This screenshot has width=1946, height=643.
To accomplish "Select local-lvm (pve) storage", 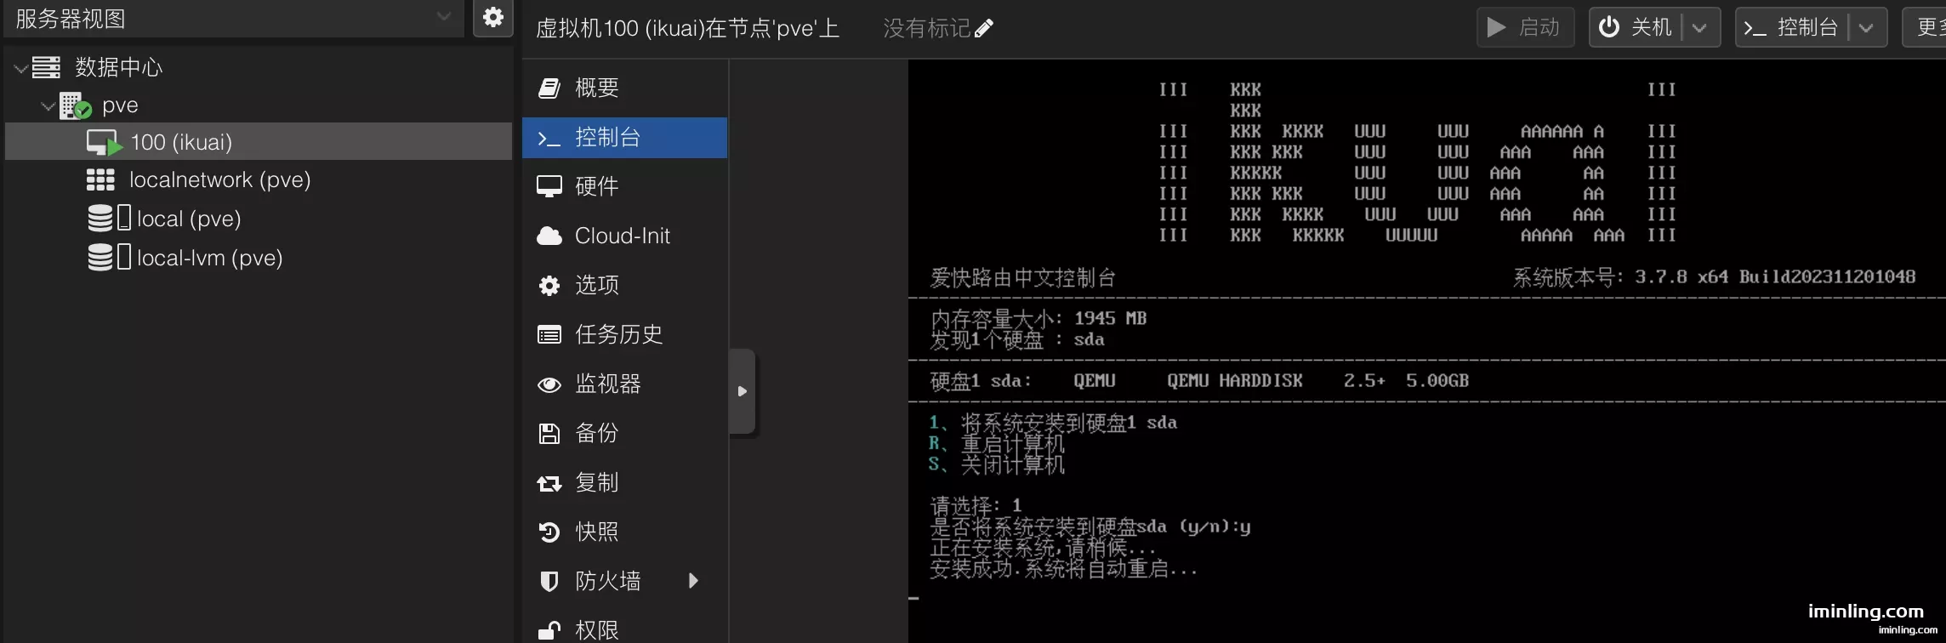I will coord(209,258).
